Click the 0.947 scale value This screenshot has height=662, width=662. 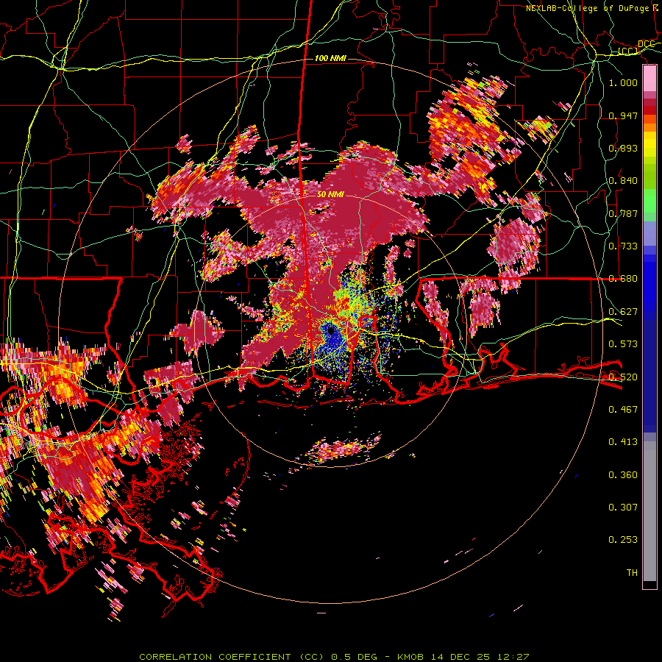623,115
